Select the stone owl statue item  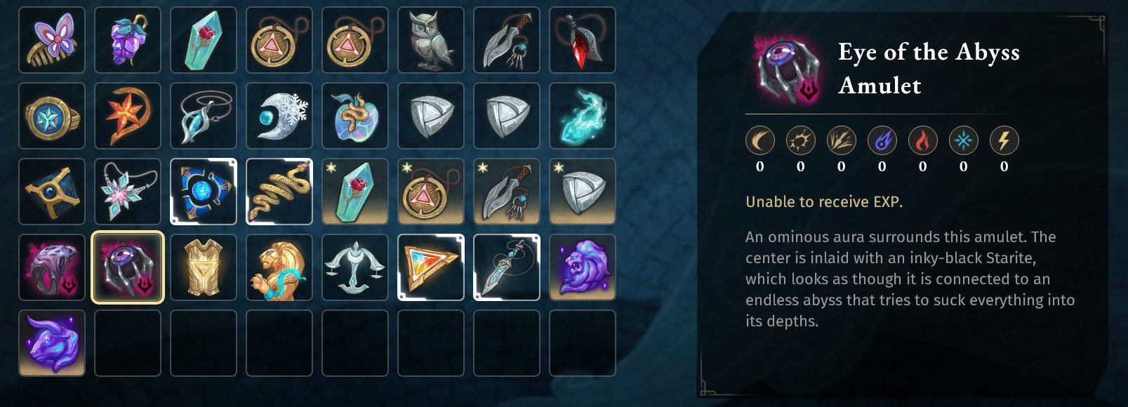[431, 40]
